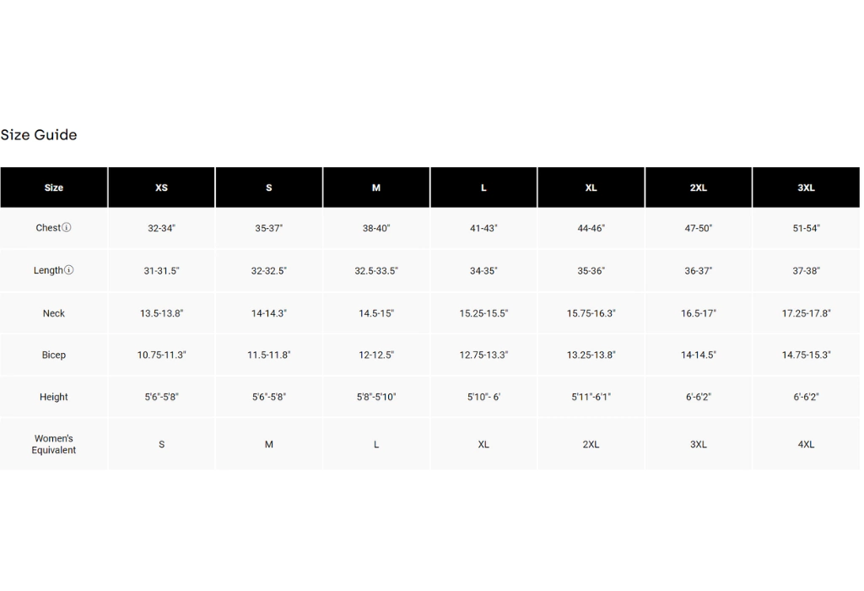Select the Women's Equivalent row label
This screenshot has height=591, width=864.
(x=54, y=444)
